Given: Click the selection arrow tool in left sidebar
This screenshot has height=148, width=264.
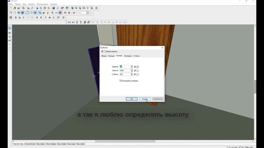Looking at the screenshot, I should tap(9, 28).
